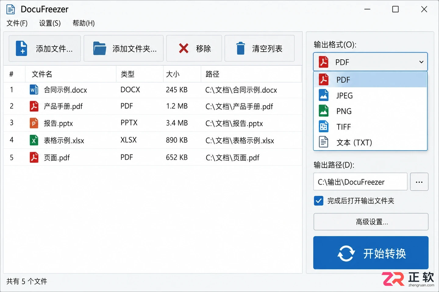Click the XLSX type cell
The height and width of the screenshot is (292, 439).
click(x=129, y=140)
